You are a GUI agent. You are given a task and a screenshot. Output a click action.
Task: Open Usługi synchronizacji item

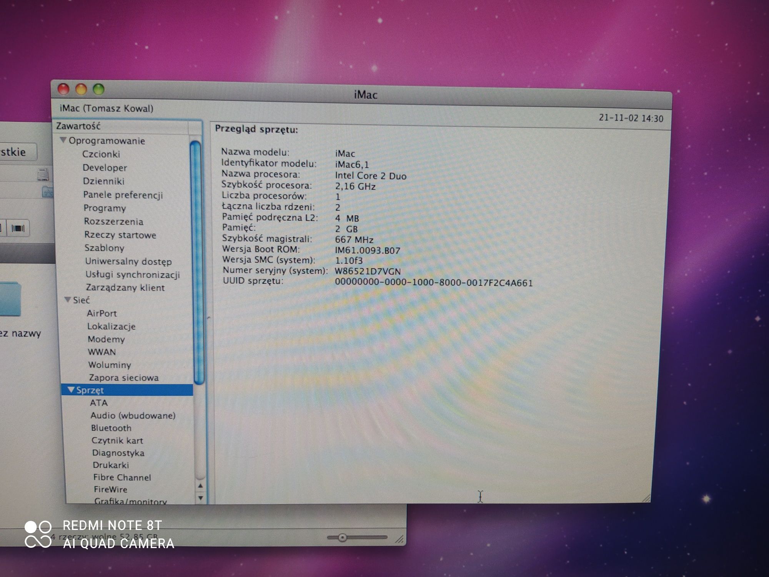[133, 275]
